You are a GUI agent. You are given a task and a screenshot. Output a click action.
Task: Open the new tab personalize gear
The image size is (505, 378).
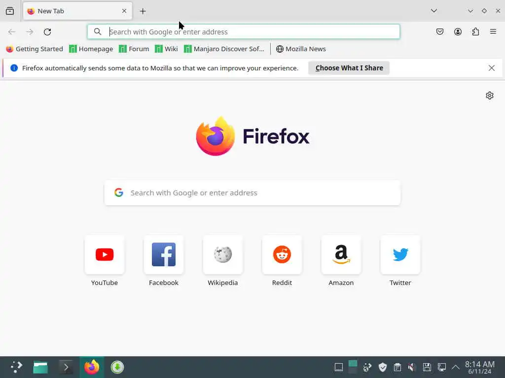[x=490, y=95]
